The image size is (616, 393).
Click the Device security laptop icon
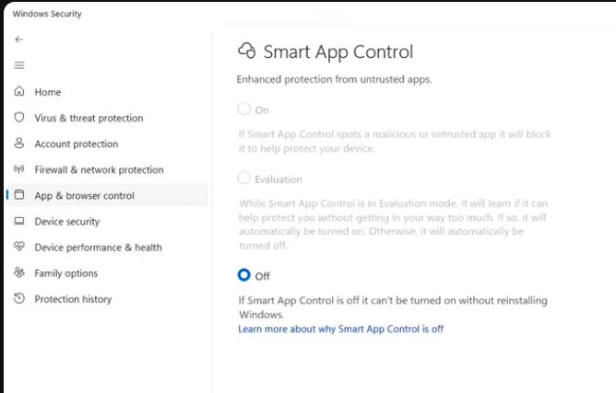coord(18,221)
